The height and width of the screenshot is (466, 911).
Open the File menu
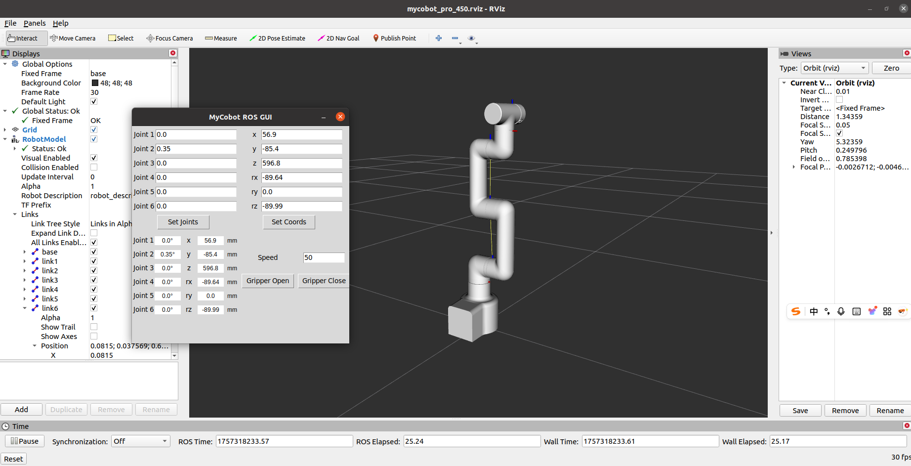point(10,23)
